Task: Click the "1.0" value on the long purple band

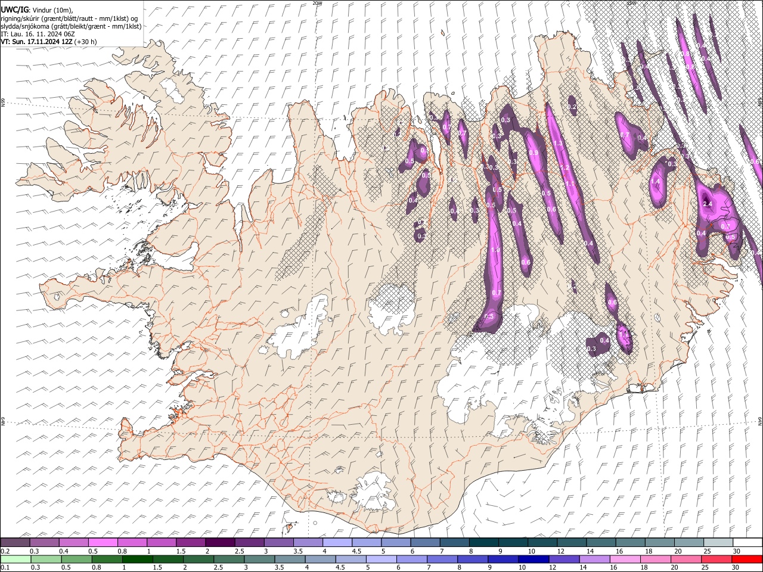Action: click(495, 250)
